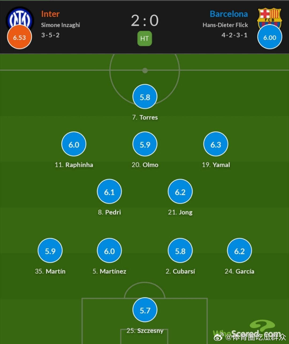The image size is (289, 344).
Task: Select Jong's 6.2 rating circle
Action: tap(180, 192)
